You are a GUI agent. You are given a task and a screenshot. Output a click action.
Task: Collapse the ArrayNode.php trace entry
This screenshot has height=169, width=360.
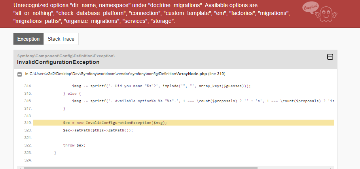tap(20, 74)
